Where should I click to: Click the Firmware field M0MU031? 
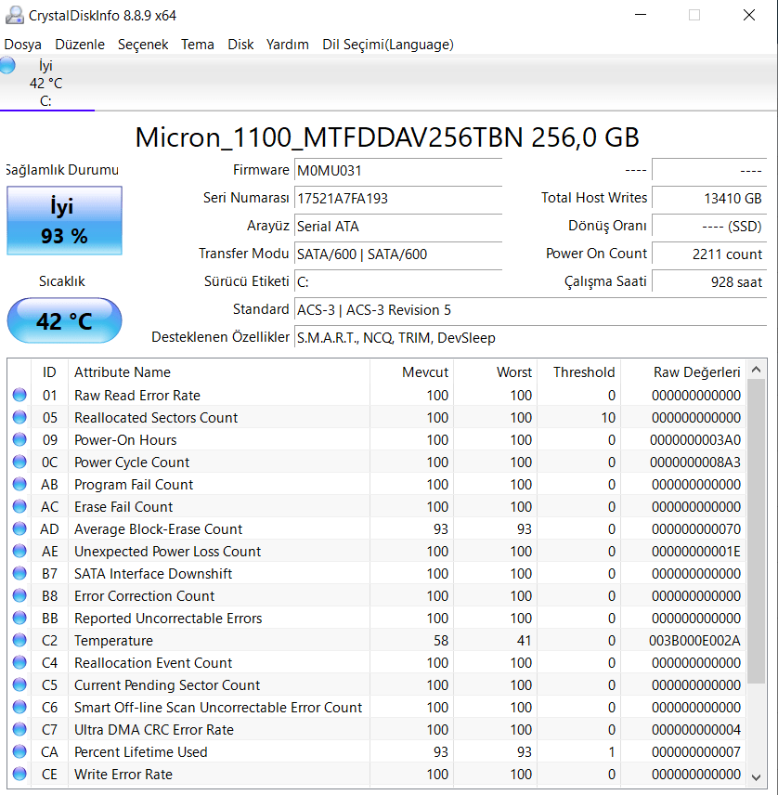pos(398,170)
